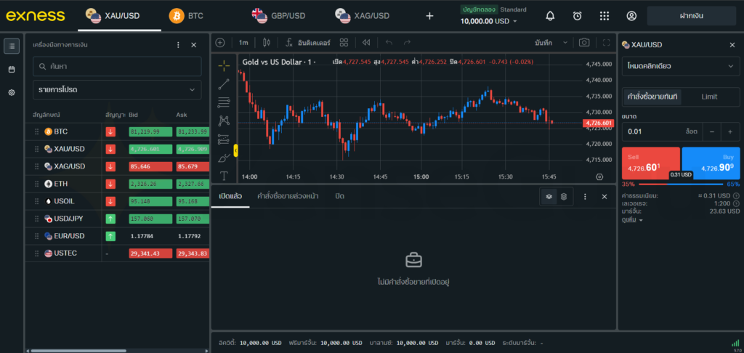Open the closed positions tab
The image size is (744, 353).
(x=339, y=196)
